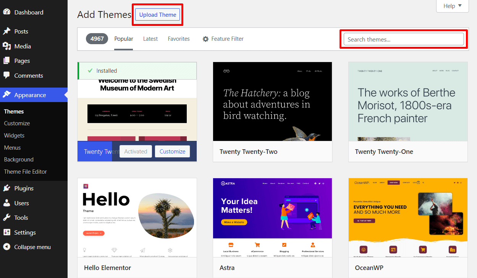Click the Installed status notice
477x278 pixels.
click(137, 71)
